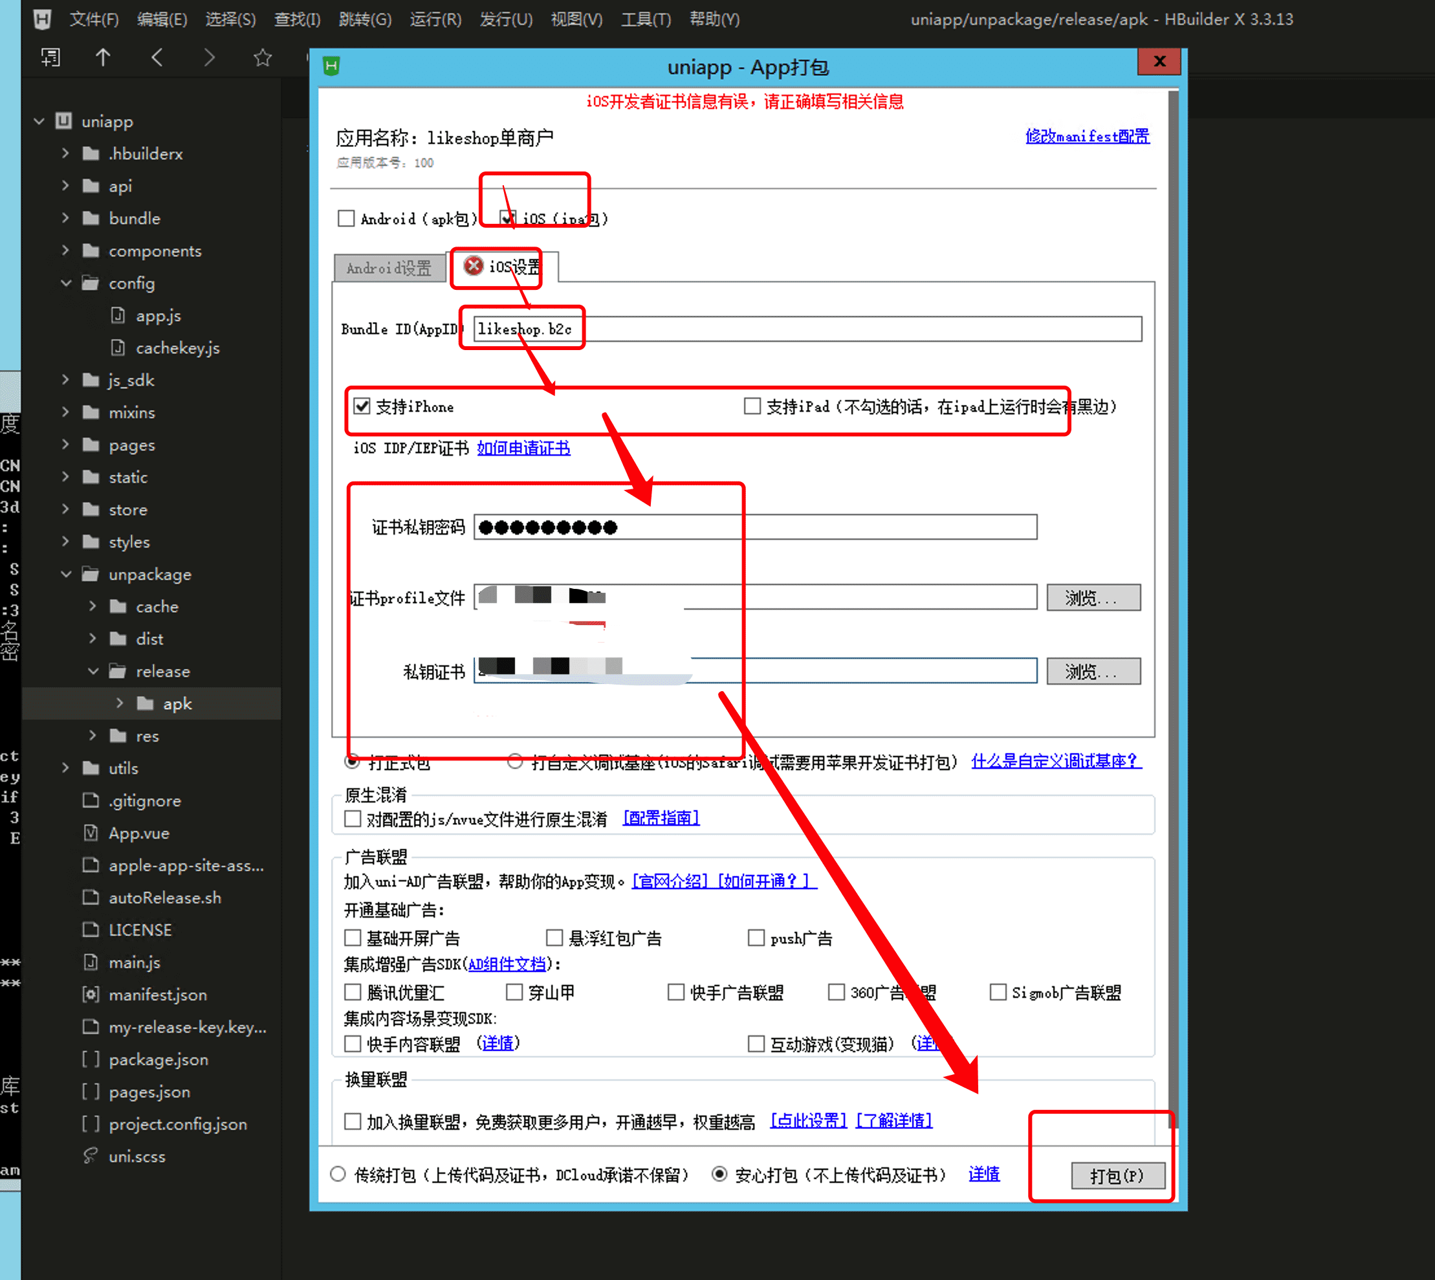Collapse the uniapp project root
The height and width of the screenshot is (1280, 1435).
[39, 121]
